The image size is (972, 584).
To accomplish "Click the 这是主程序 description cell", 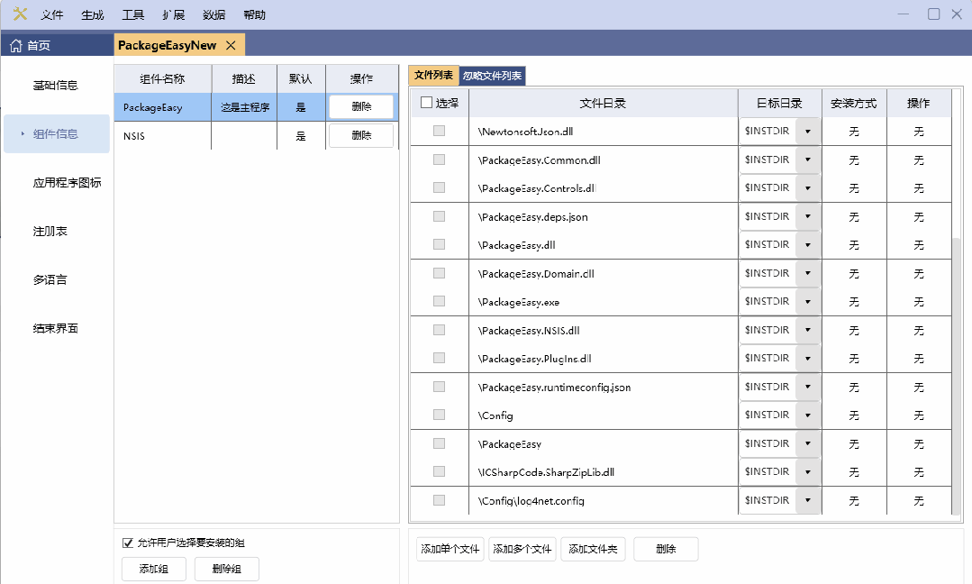I will tap(245, 107).
